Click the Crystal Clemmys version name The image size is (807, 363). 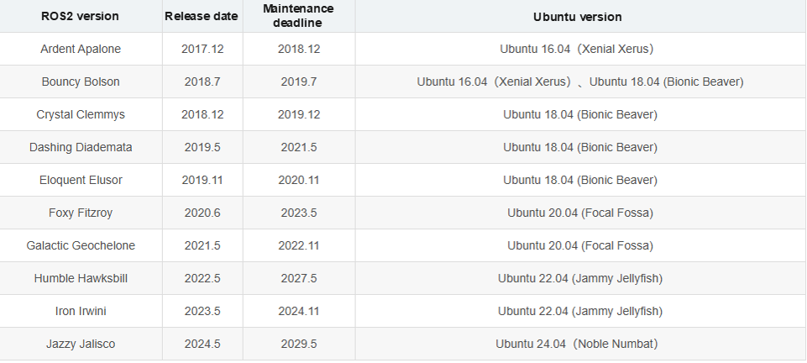click(81, 115)
